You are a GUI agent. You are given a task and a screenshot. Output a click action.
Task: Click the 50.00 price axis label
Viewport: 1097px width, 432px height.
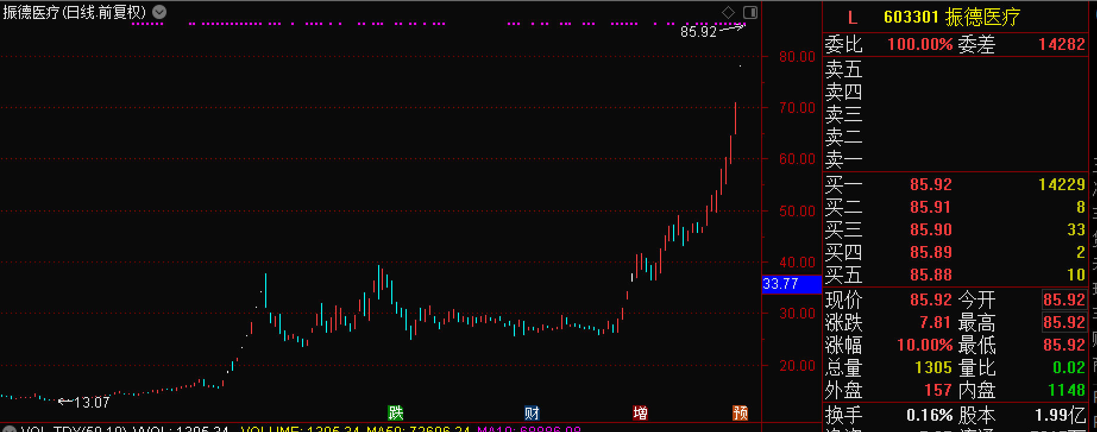coord(797,211)
